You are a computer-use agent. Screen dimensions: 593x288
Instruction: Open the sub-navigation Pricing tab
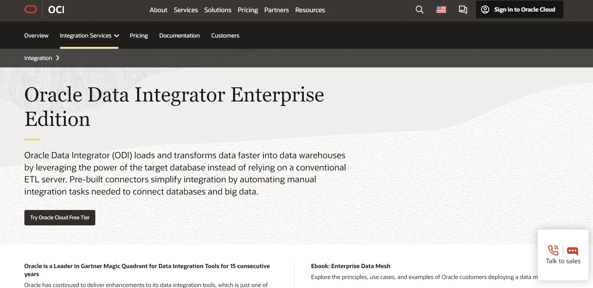[x=139, y=36]
